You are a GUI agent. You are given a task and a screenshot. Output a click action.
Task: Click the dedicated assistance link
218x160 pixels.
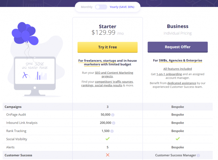pyautogui.click(x=181, y=82)
